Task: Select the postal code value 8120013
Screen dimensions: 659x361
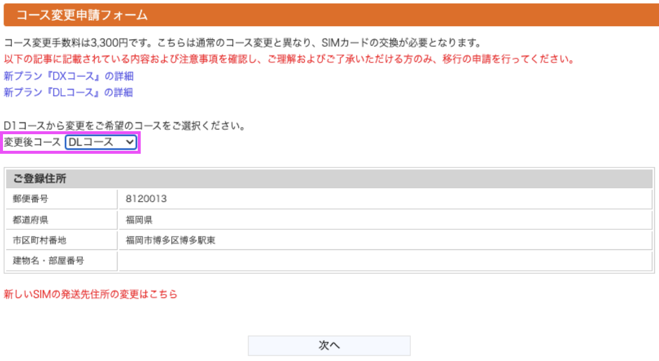Action: [146, 199]
